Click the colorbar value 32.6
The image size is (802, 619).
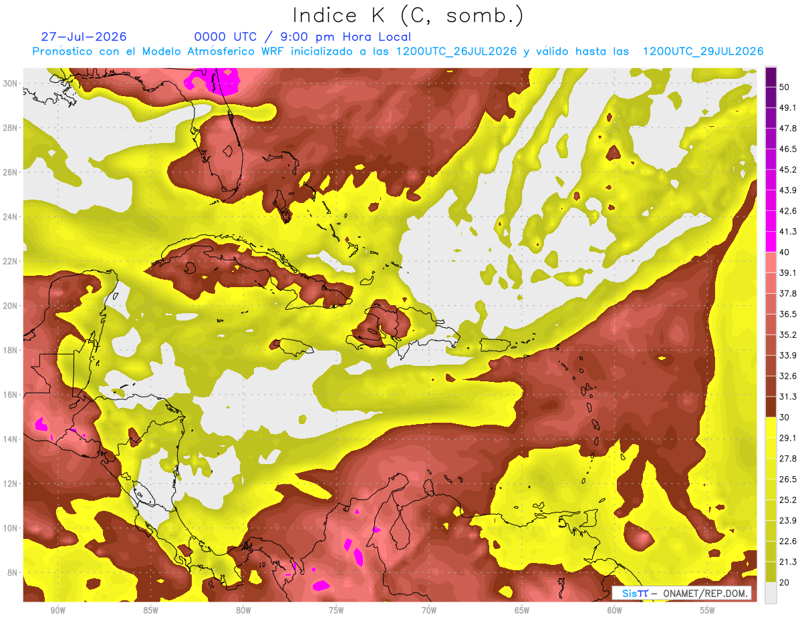click(788, 376)
